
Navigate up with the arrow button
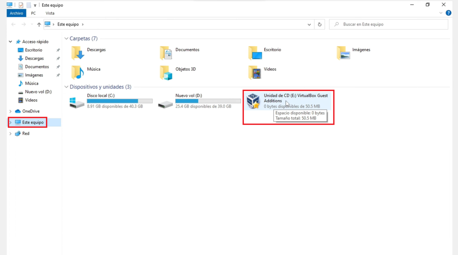39,24
